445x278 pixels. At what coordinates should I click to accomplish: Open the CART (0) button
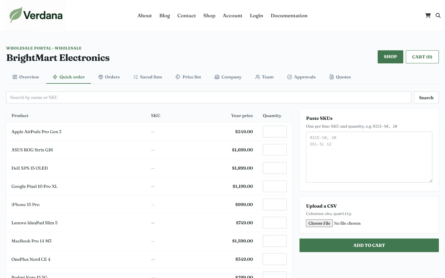(x=422, y=57)
